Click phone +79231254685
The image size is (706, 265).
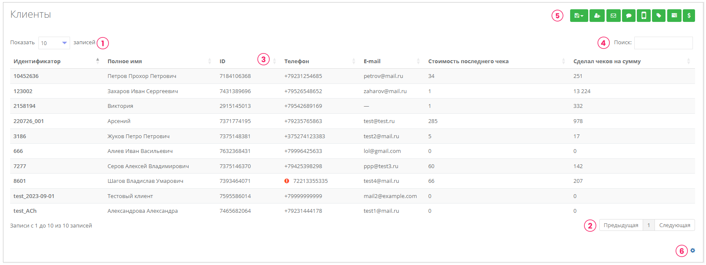[x=303, y=76]
